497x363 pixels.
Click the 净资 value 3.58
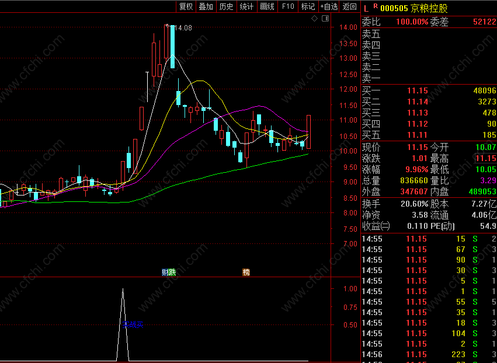(x=420, y=215)
